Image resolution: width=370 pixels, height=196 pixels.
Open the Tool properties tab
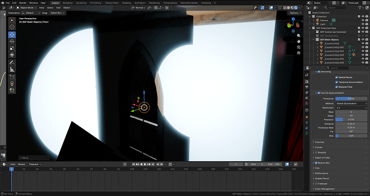(307, 75)
